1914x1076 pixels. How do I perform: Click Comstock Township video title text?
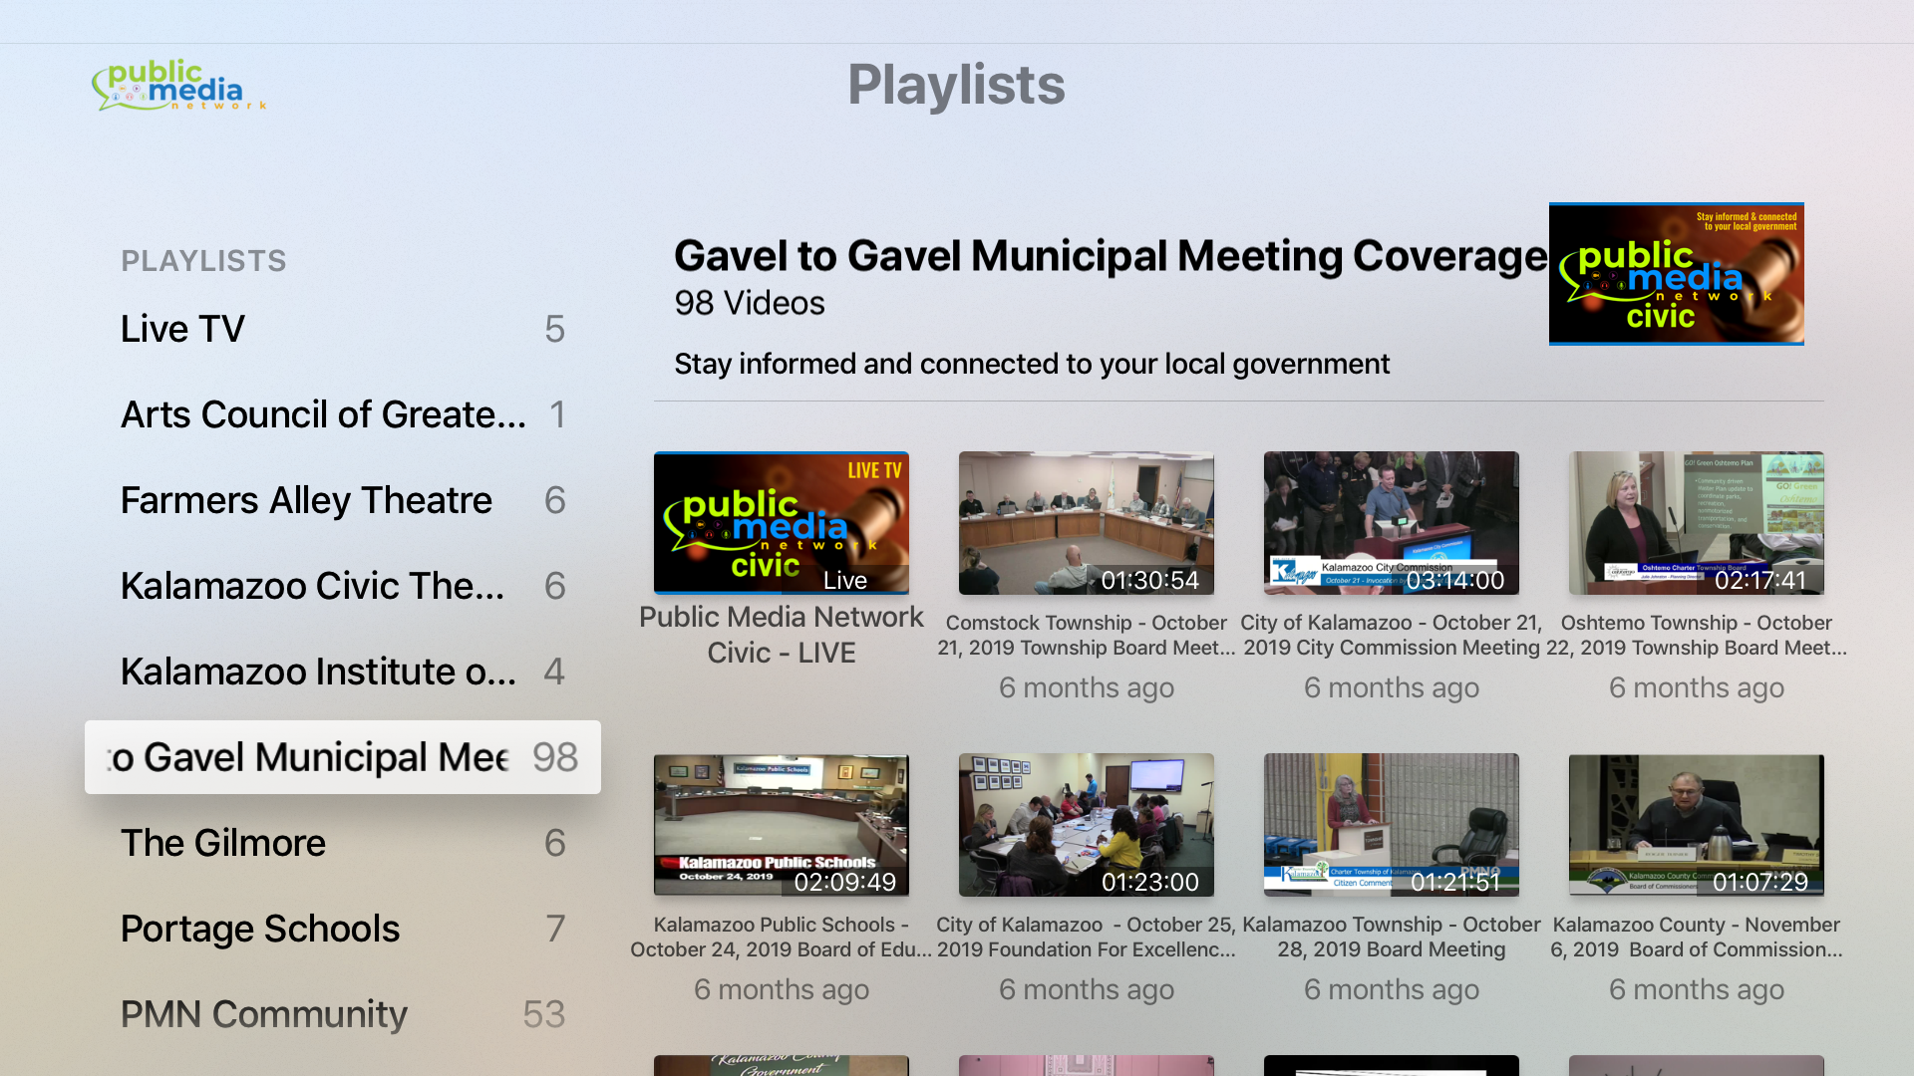1087,635
